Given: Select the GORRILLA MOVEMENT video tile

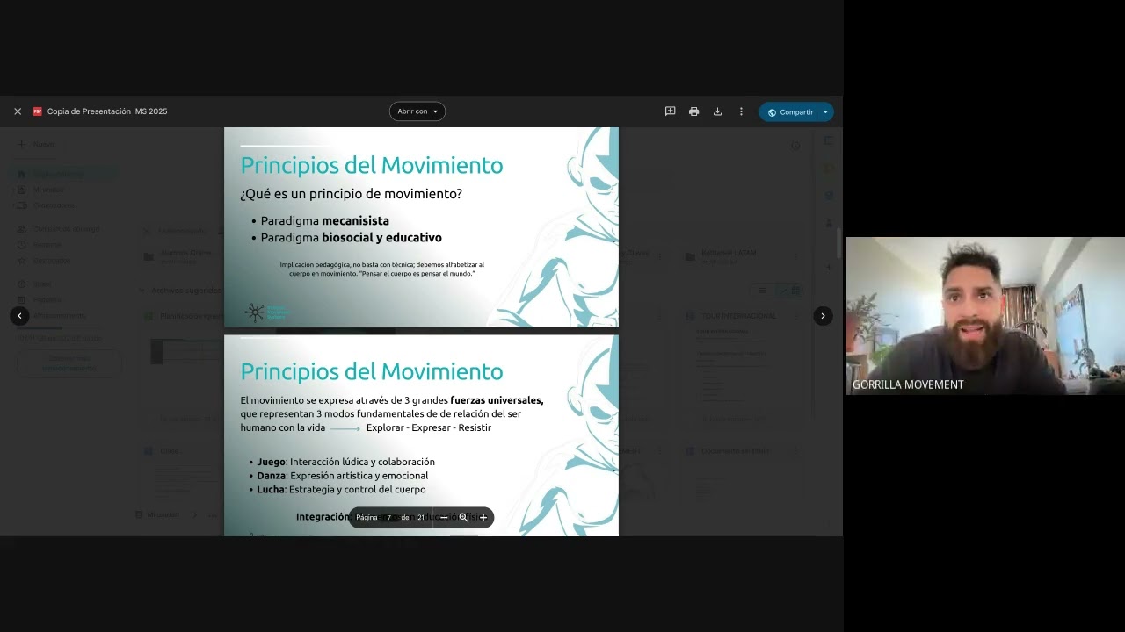Looking at the screenshot, I should pos(985,316).
